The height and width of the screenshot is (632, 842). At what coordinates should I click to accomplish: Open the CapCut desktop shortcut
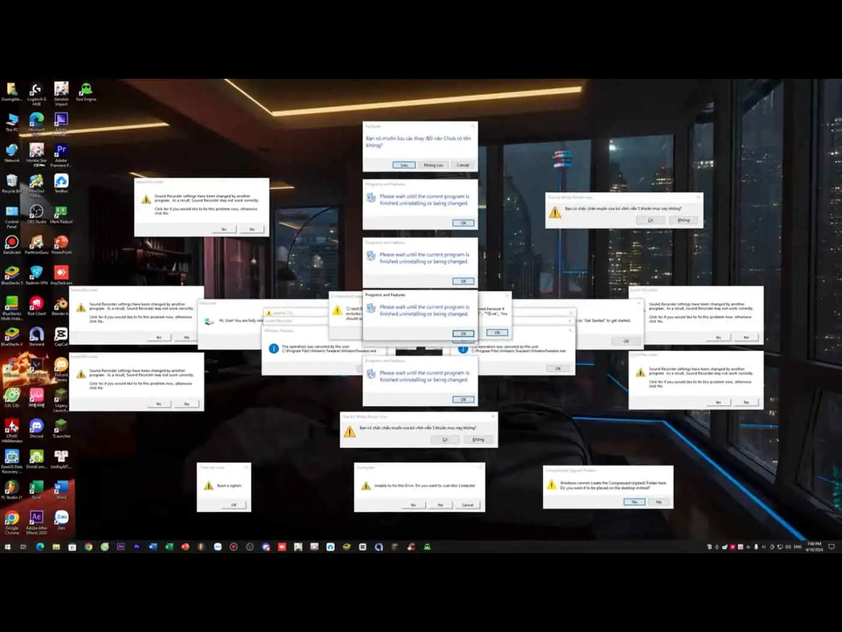61,337
